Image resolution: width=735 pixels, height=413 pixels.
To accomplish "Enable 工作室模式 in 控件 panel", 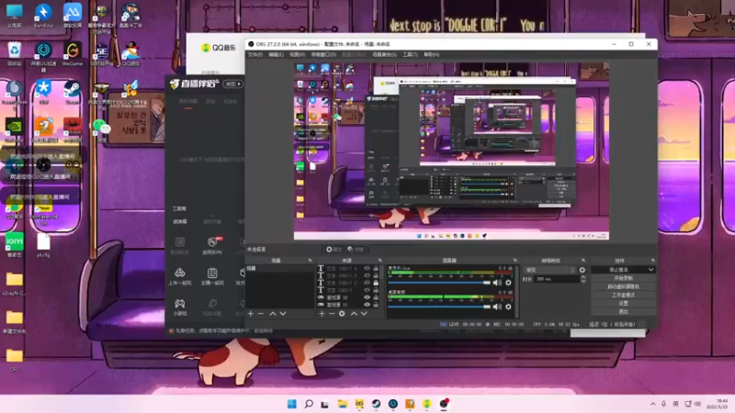I will pos(623,295).
